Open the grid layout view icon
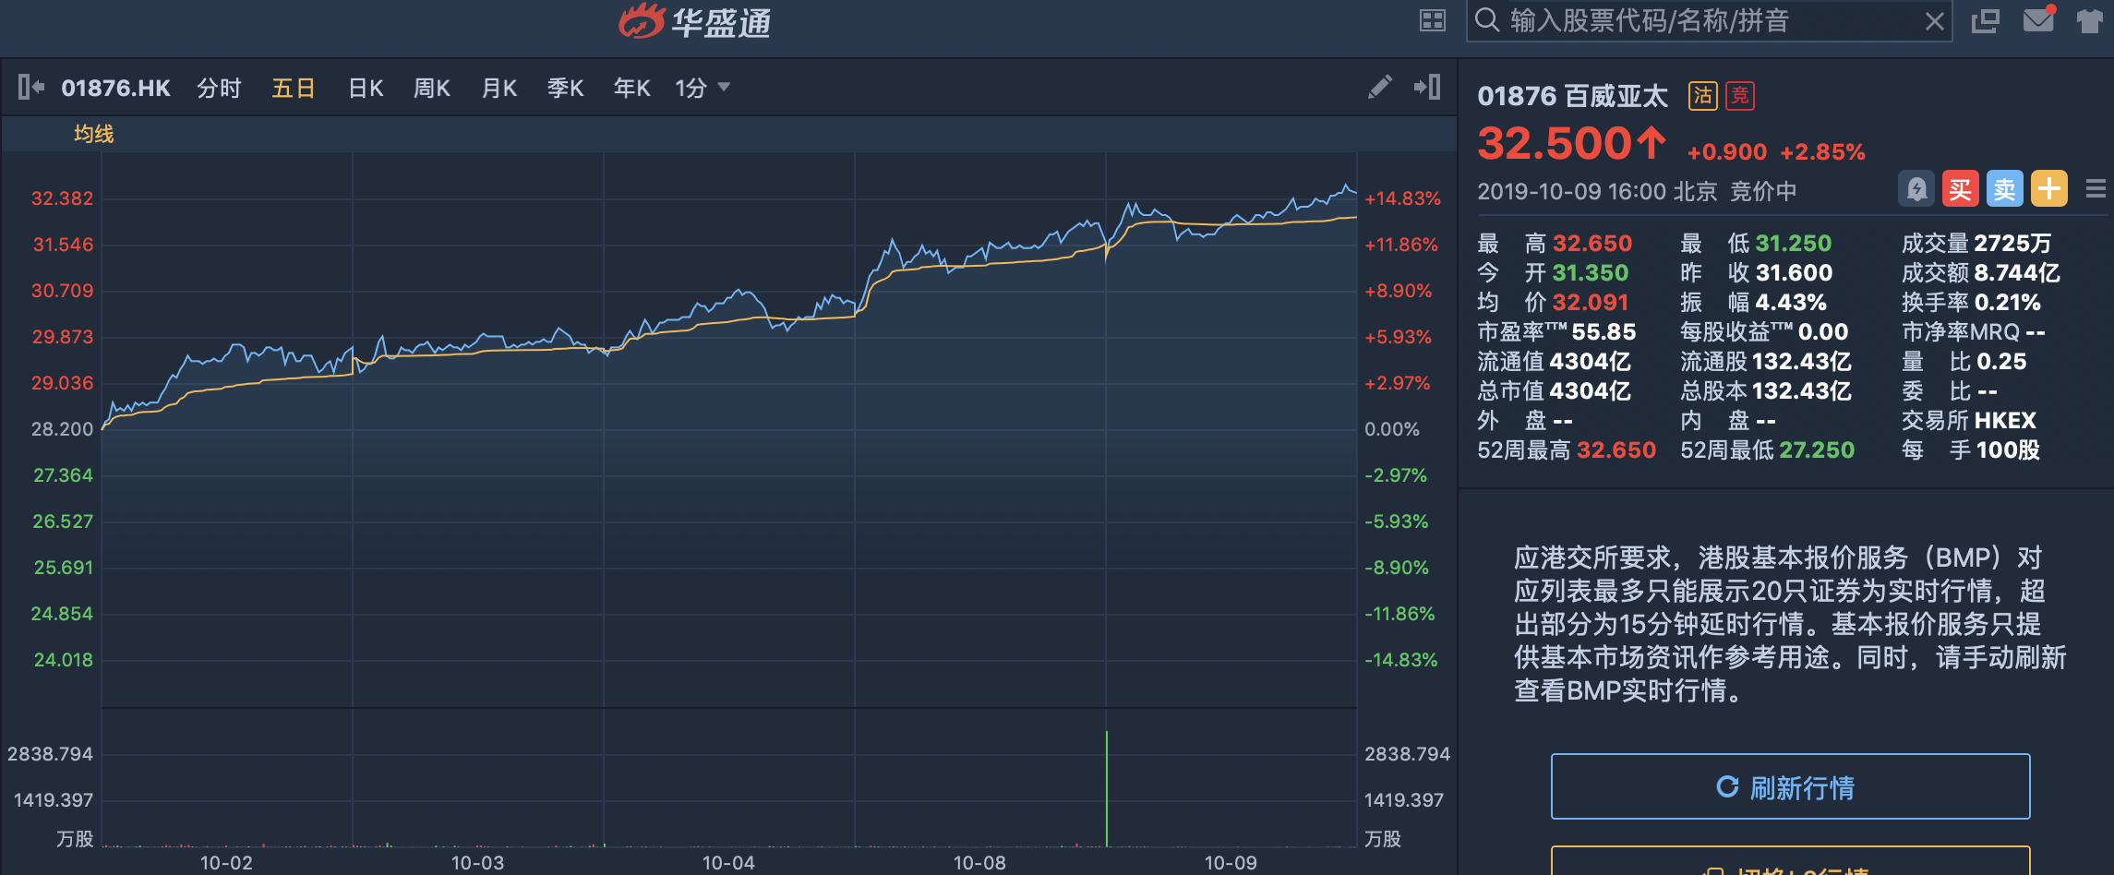The height and width of the screenshot is (875, 2114). click(x=1432, y=20)
